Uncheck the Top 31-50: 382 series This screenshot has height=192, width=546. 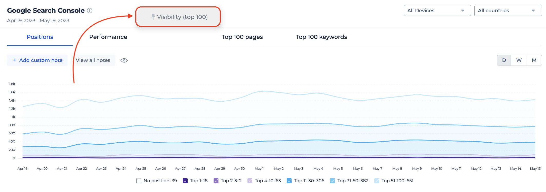tap(333, 181)
